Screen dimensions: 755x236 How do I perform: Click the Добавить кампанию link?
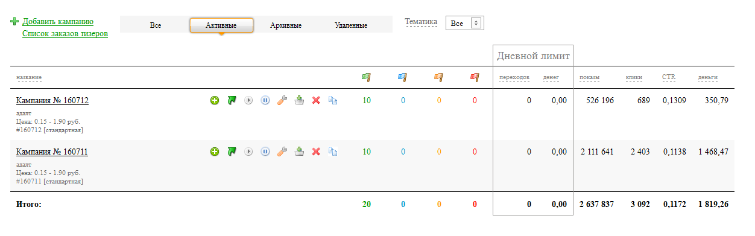(58, 22)
